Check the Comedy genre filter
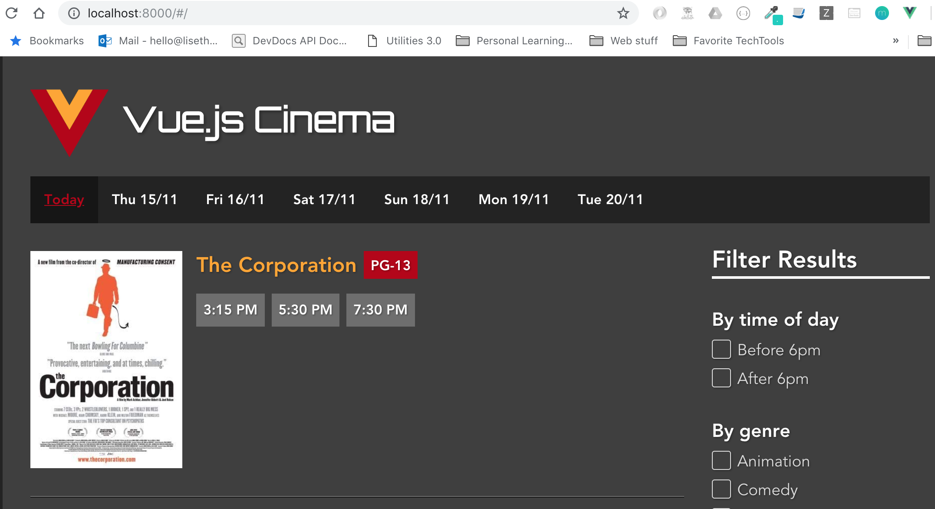The height and width of the screenshot is (509, 935). 721,489
